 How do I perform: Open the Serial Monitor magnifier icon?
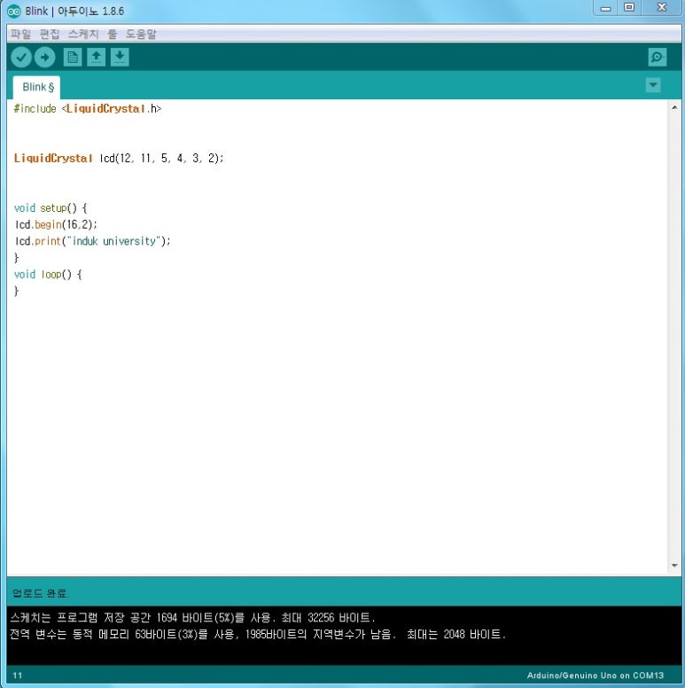point(657,57)
